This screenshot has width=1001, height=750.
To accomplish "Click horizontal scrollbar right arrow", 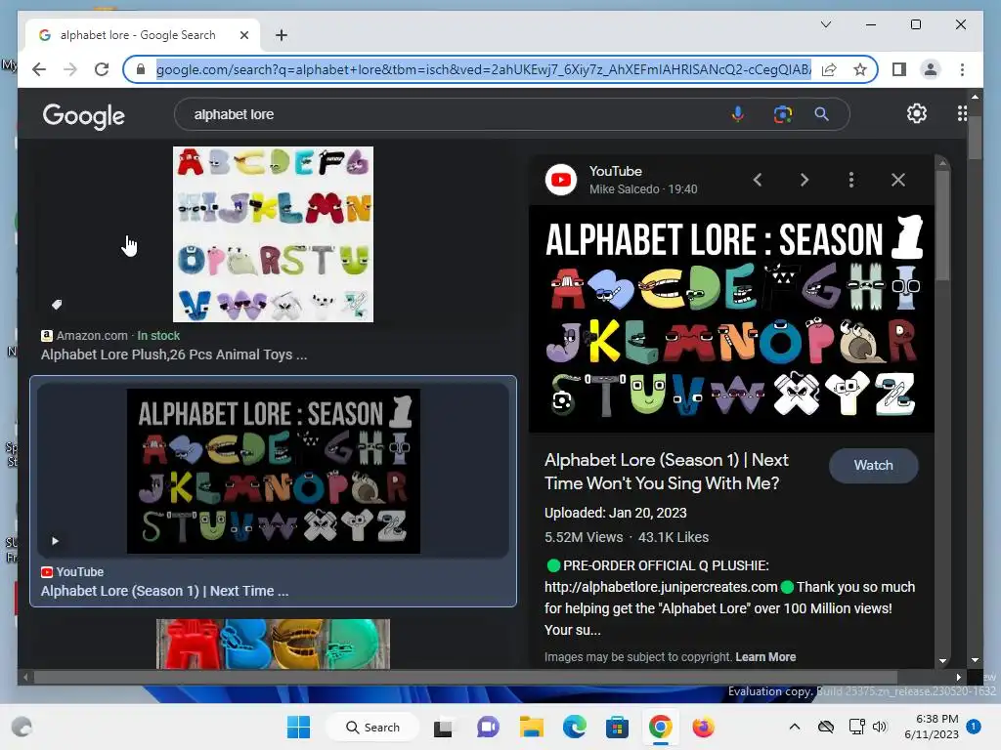I will 958,678.
